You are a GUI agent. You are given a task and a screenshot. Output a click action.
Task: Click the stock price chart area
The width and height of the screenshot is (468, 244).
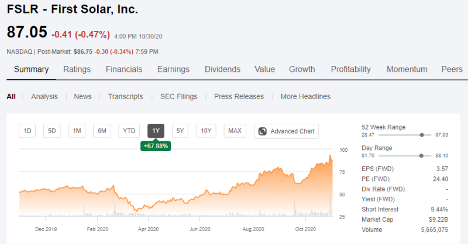point(175,187)
